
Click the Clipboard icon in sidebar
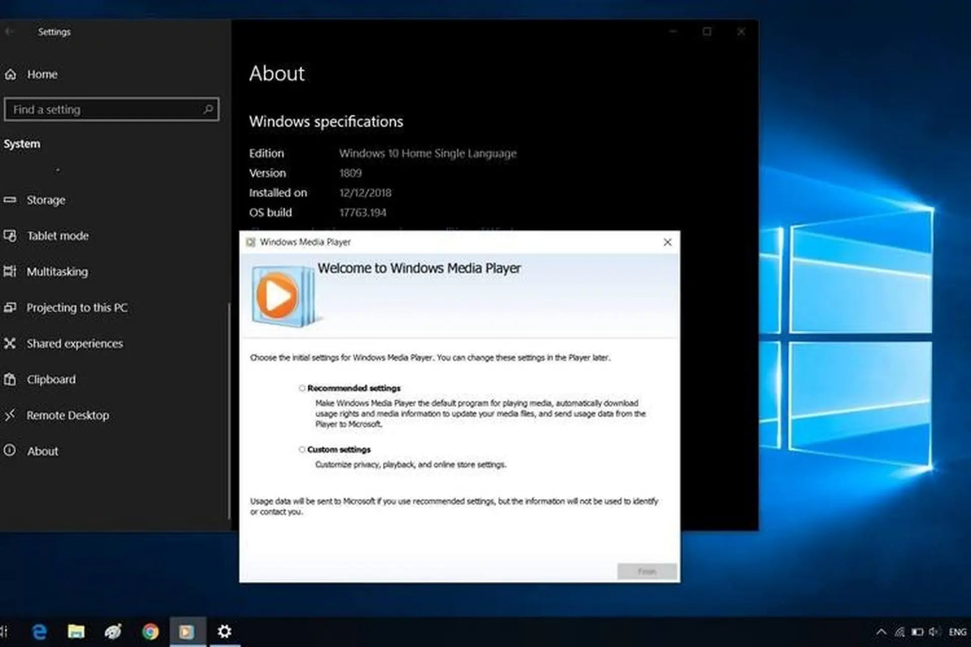pyautogui.click(x=10, y=379)
